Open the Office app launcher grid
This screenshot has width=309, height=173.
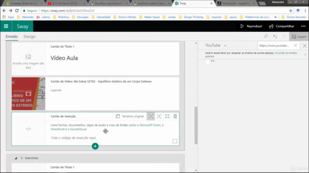6,26
